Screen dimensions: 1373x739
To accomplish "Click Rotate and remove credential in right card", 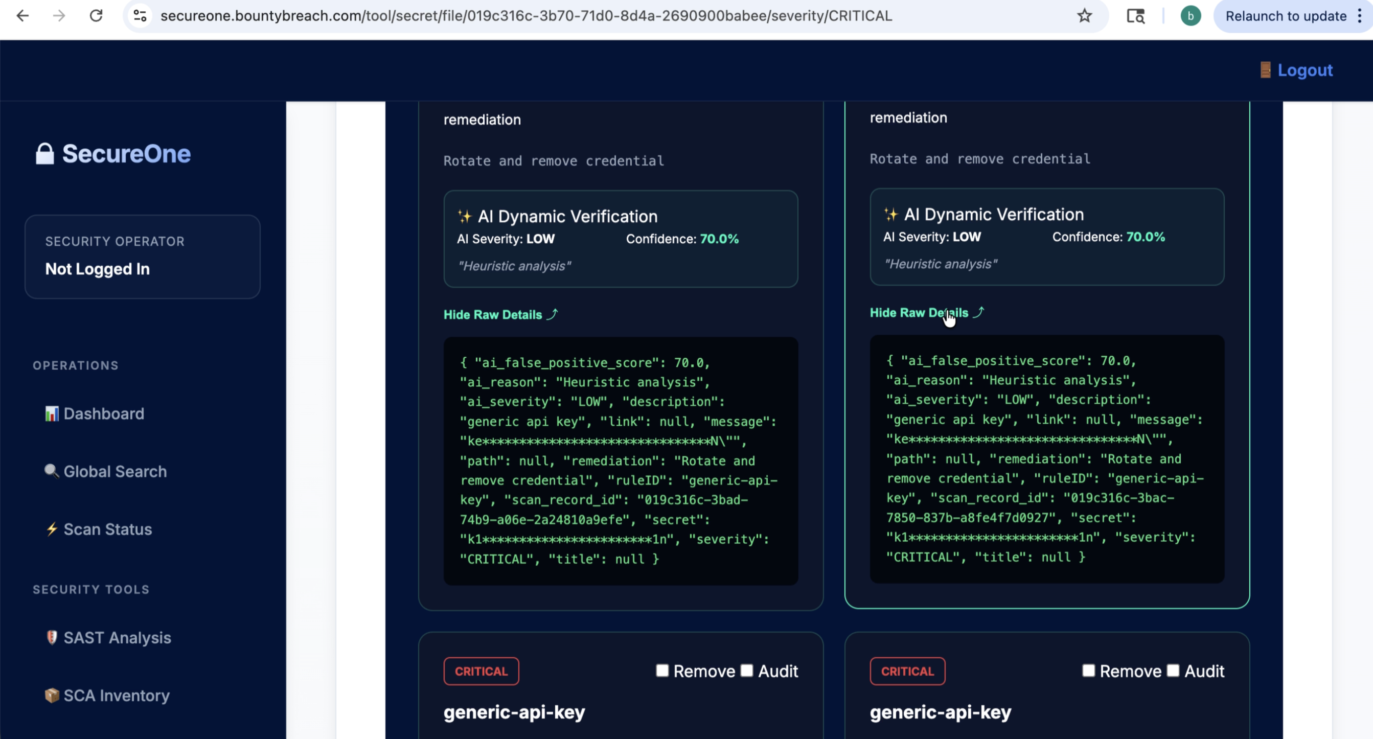I will [x=980, y=159].
